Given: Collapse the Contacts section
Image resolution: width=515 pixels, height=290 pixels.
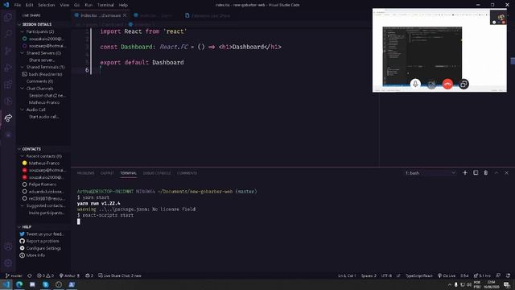Looking at the screenshot, I should point(19,149).
